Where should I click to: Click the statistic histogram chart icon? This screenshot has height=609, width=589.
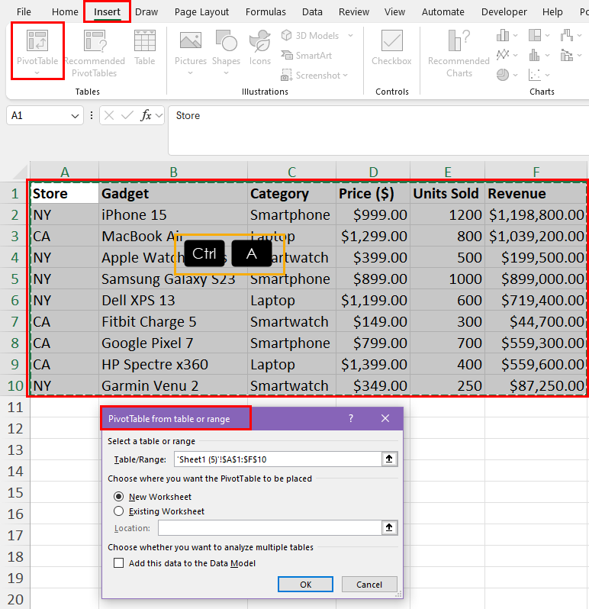pyautogui.click(x=535, y=55)
